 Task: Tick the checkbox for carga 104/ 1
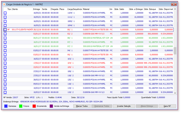(5, 63)
